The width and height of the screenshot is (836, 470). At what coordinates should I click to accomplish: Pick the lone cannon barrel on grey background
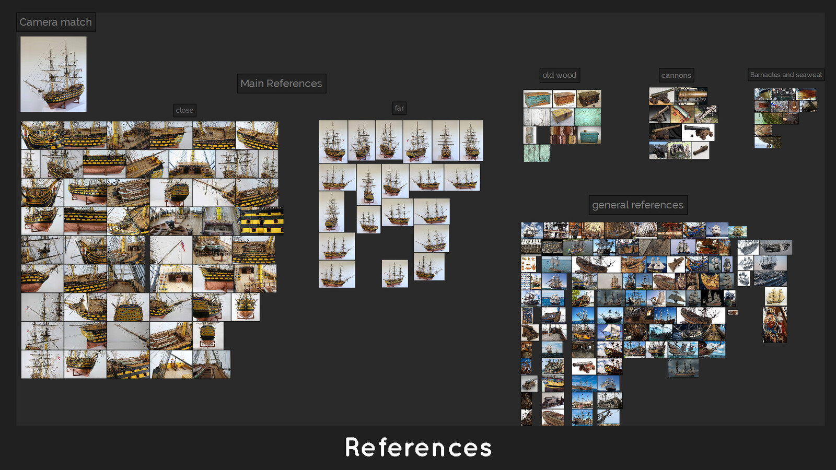700,150
